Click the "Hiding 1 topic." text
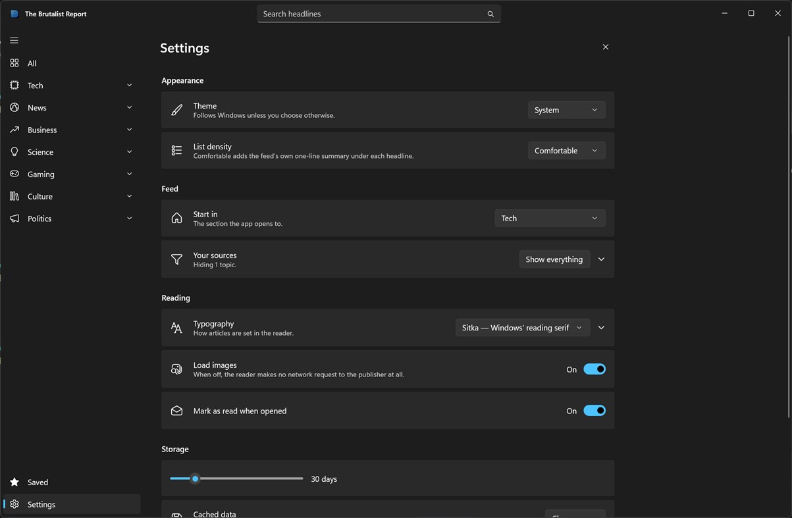Image resolution: width=792 pixels, height=518 pixels. tap(215, 265)
